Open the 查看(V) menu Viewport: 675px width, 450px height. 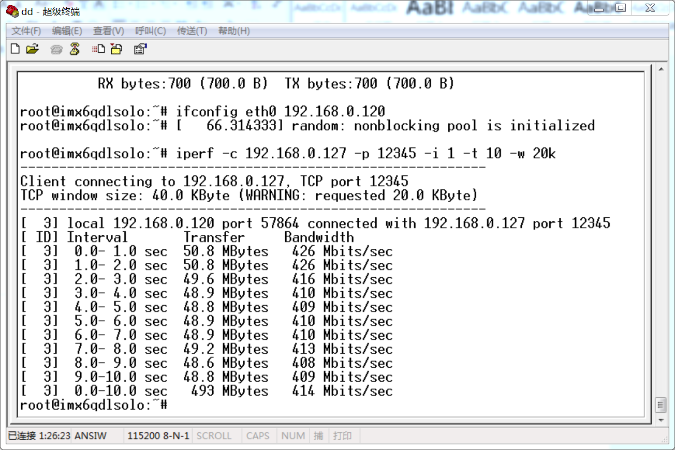tap(108, 31)
